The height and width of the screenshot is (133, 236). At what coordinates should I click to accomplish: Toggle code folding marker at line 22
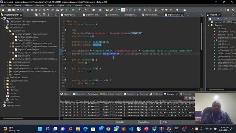65,68
